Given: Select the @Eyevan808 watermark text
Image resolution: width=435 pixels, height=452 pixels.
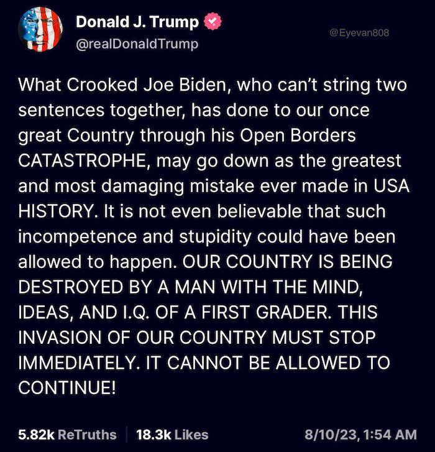Looking at the screenshot, I should point(359,33).
